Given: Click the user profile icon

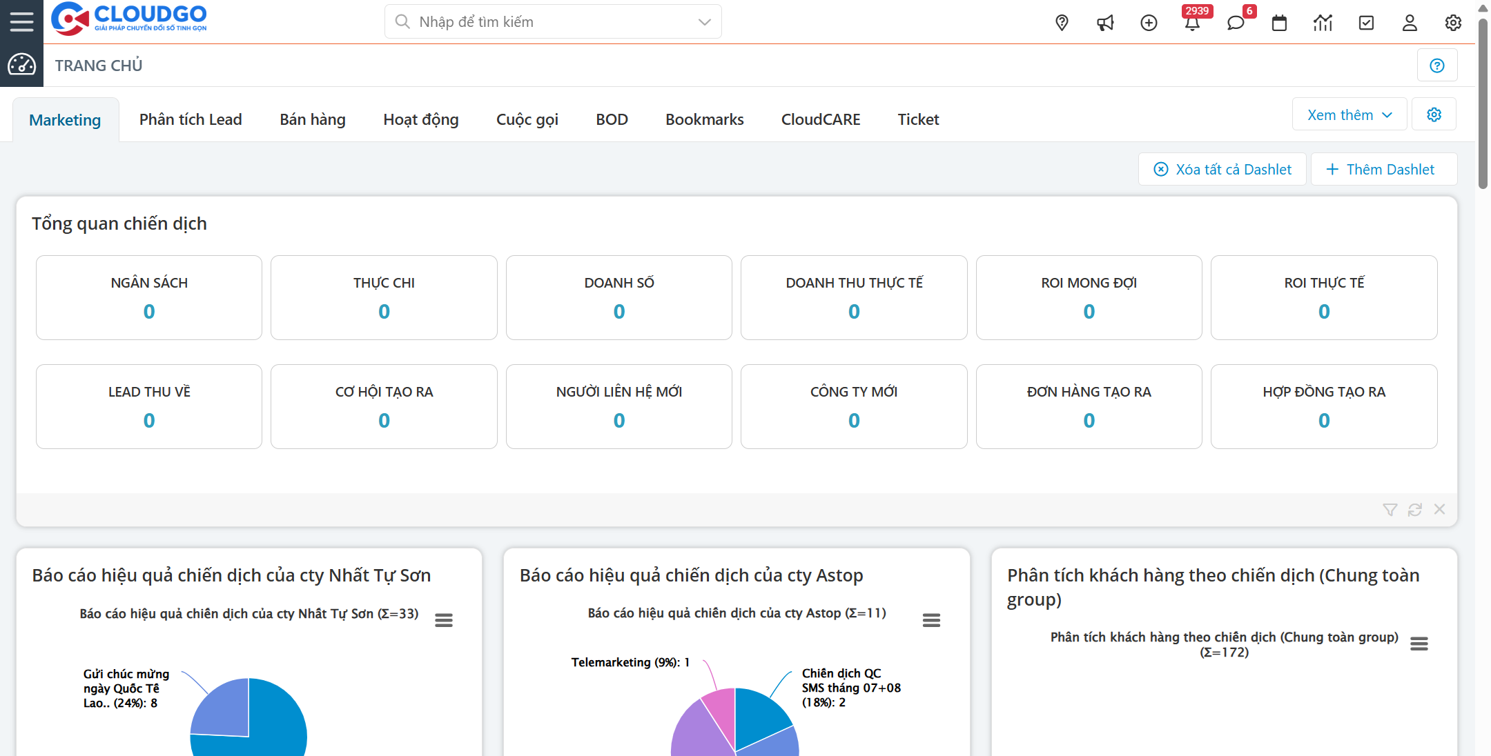Looking at the screenshot, I should (1410, 23).
